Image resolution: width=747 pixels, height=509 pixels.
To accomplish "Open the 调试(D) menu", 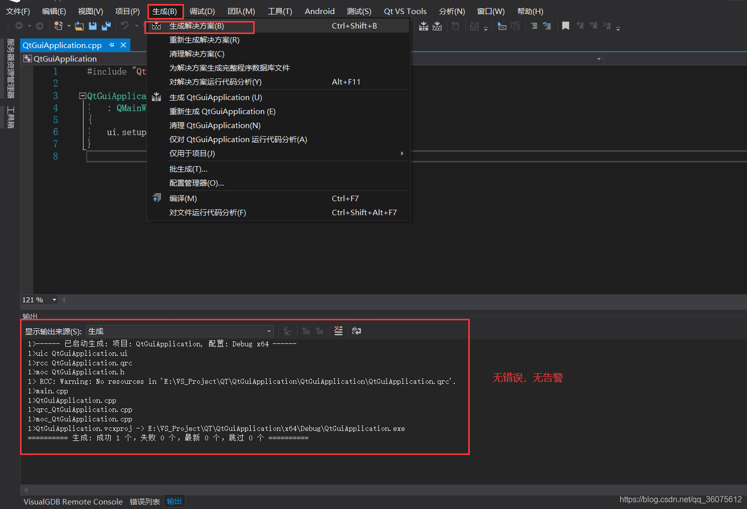I will [x=202, y=11].
